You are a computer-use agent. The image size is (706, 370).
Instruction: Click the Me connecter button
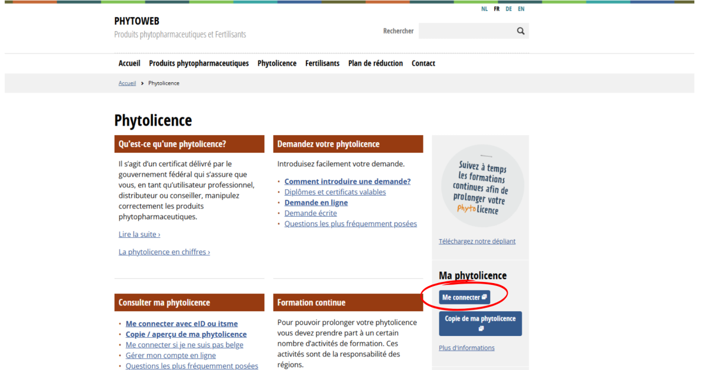point(464,297)
